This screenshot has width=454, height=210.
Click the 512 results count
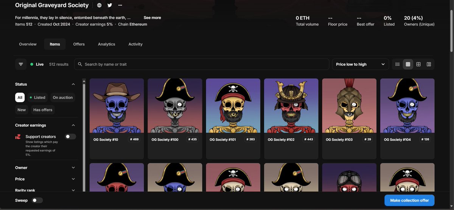tap(59, 64)
